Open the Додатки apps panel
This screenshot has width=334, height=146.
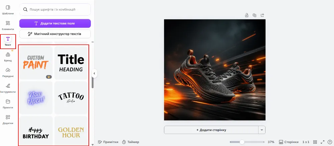pos(8,119)
